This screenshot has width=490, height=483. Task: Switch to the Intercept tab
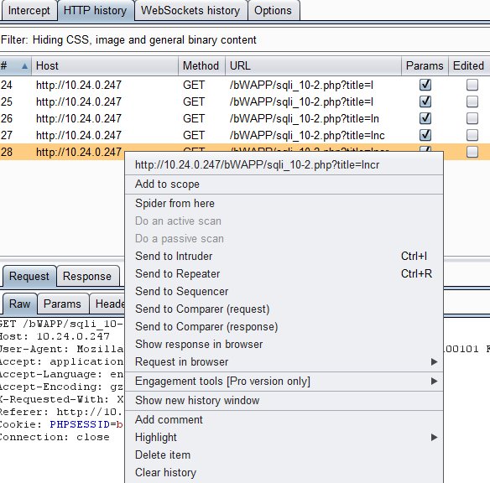[29, 10]
